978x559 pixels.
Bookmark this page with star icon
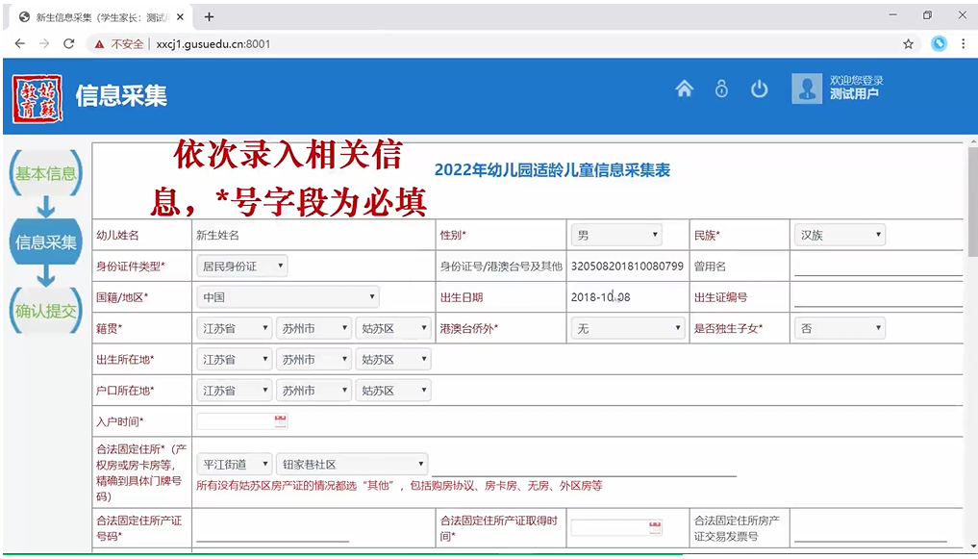908,44
